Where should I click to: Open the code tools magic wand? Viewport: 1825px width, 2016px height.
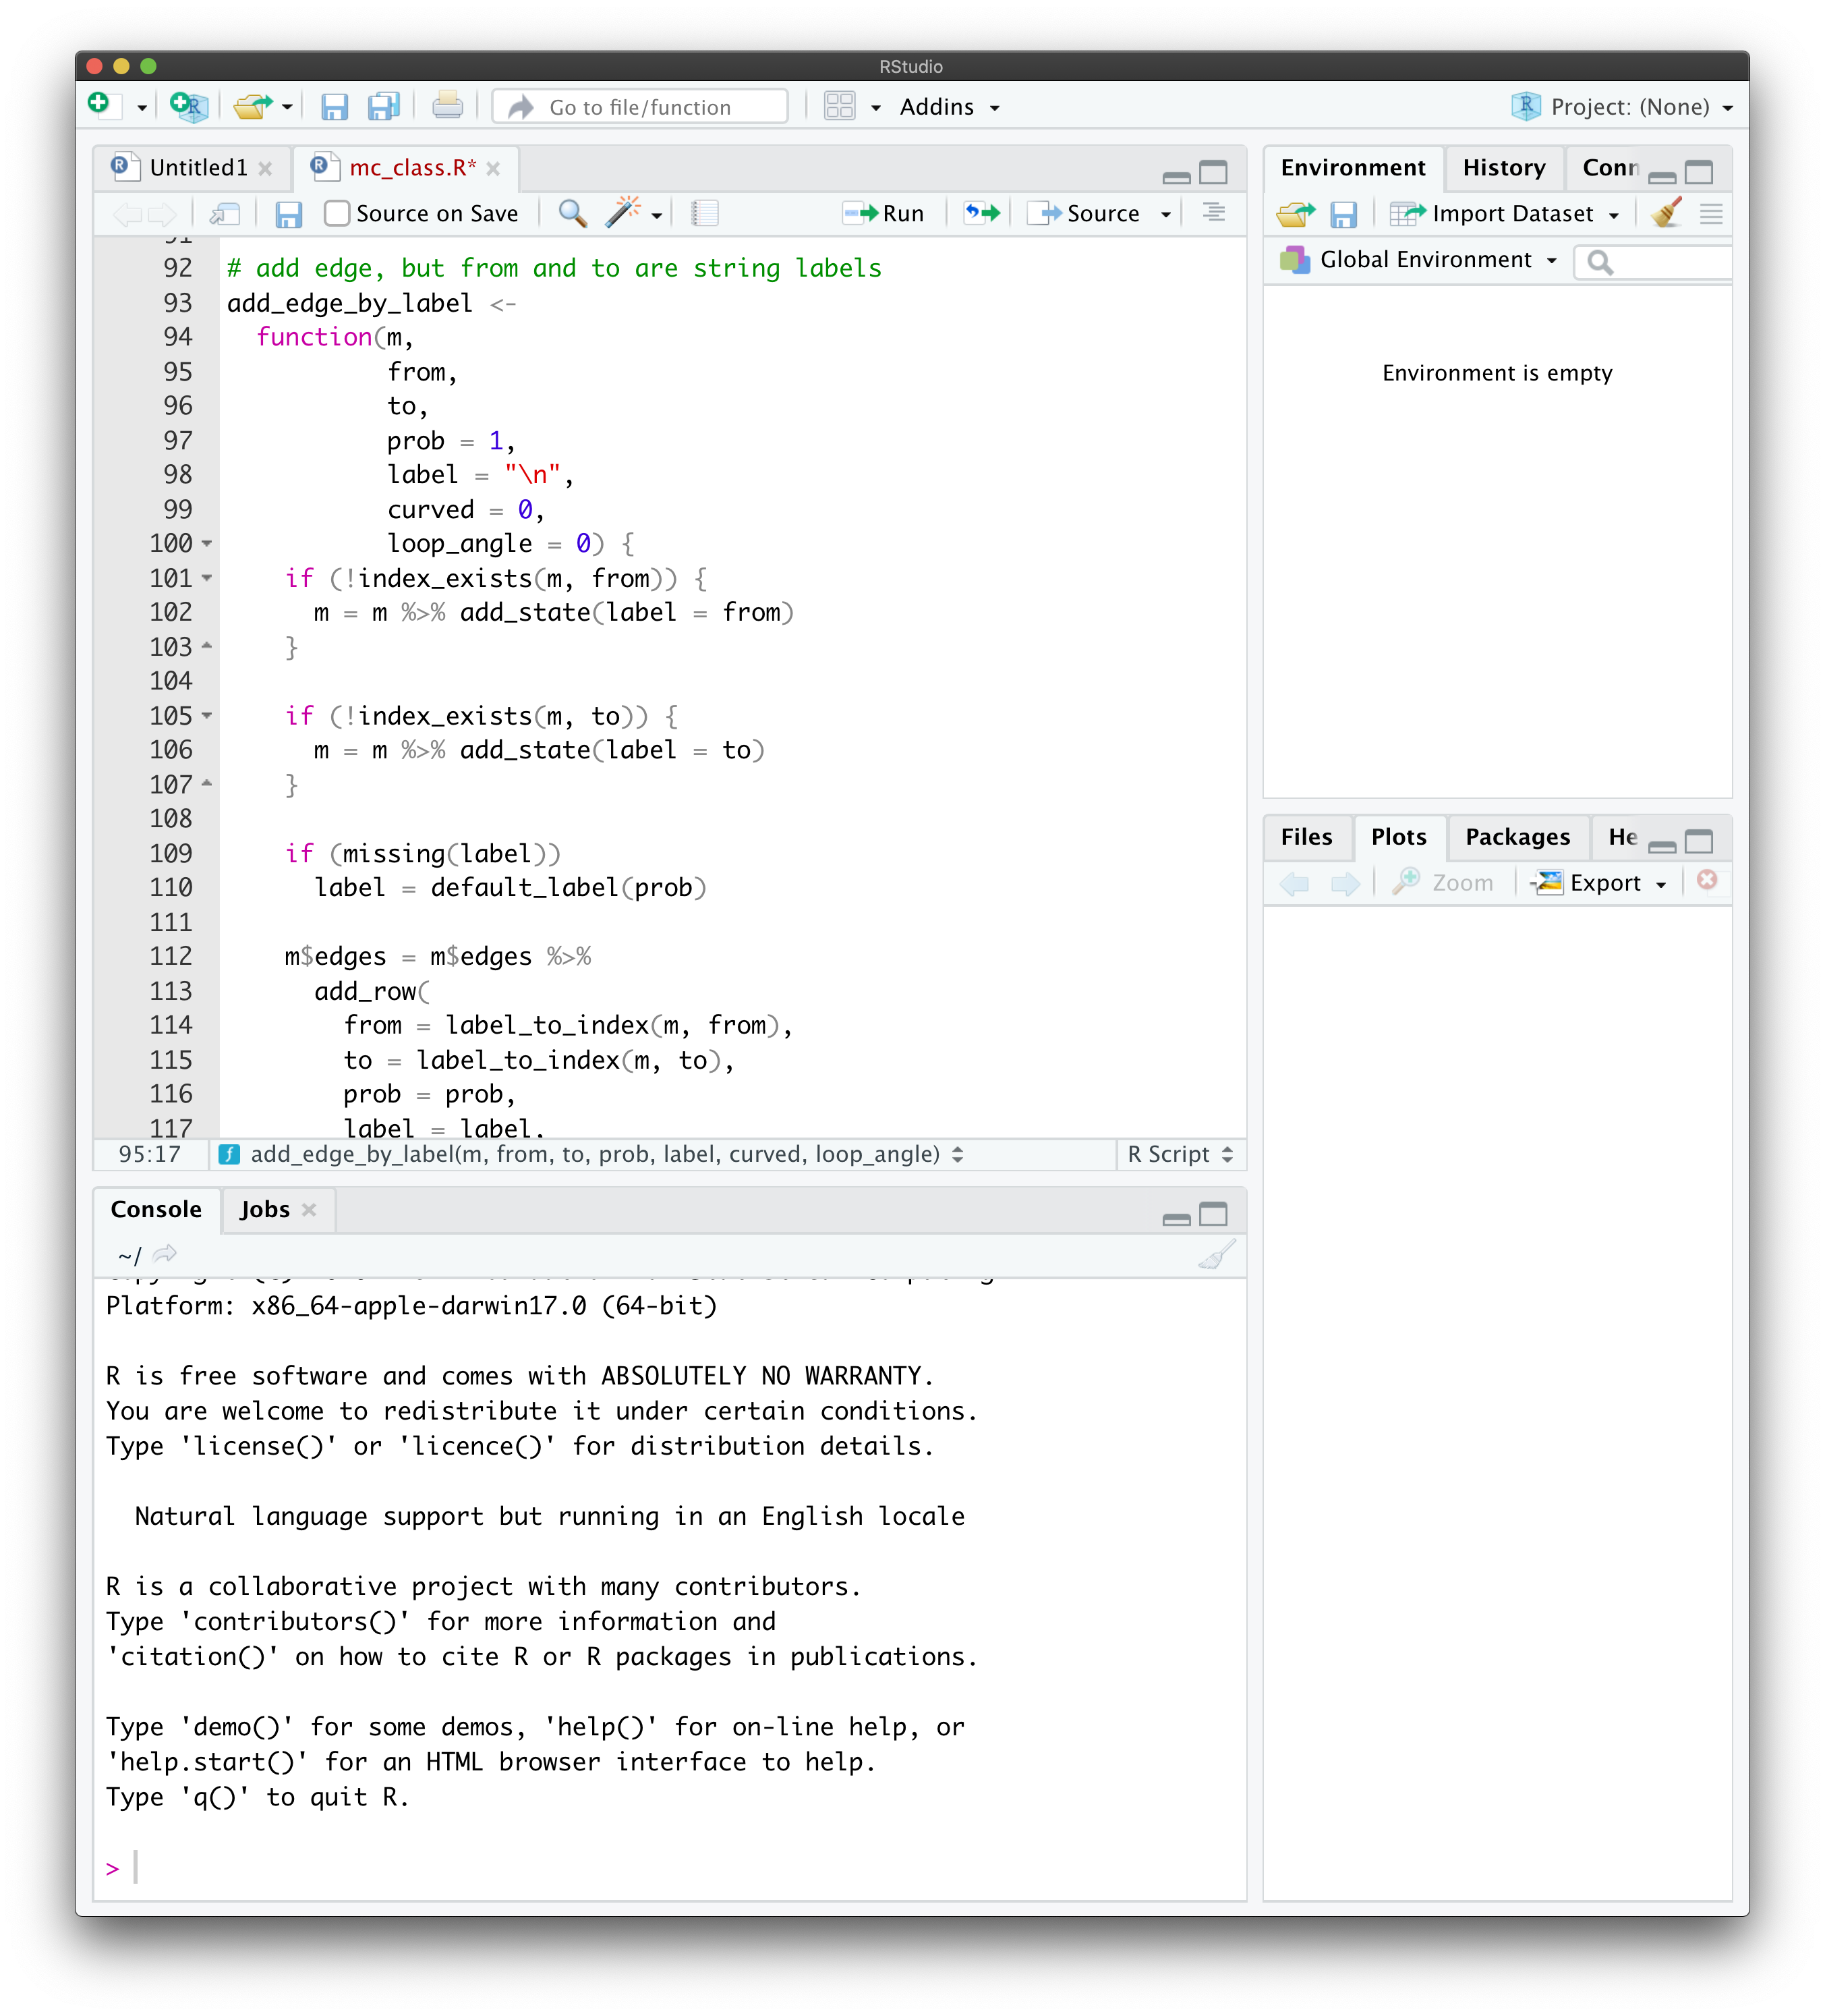624,213
